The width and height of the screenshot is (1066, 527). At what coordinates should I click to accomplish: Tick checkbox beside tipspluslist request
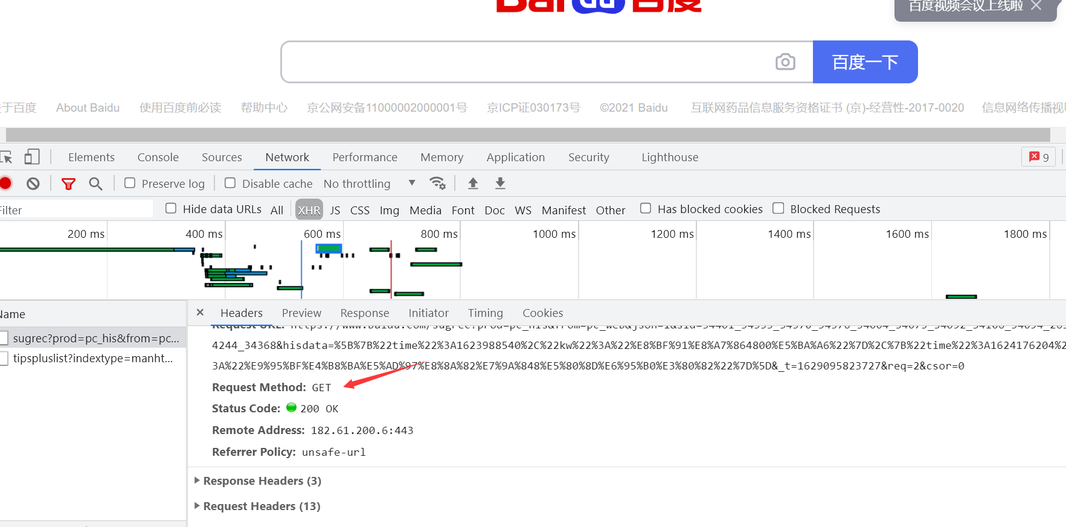click(4, 359)
